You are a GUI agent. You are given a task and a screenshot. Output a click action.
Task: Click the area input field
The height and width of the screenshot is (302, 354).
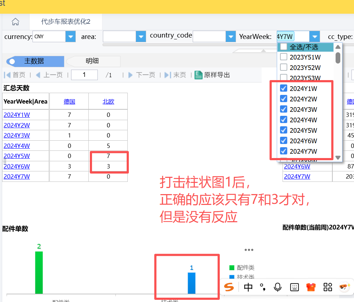[119, 36]
